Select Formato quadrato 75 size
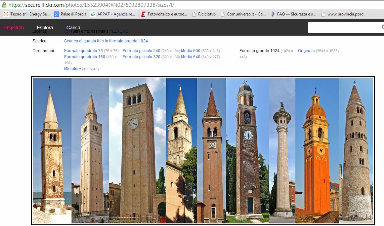Image resolution: width=384 pixels, height=226 pixels. [x=84, y=51]
